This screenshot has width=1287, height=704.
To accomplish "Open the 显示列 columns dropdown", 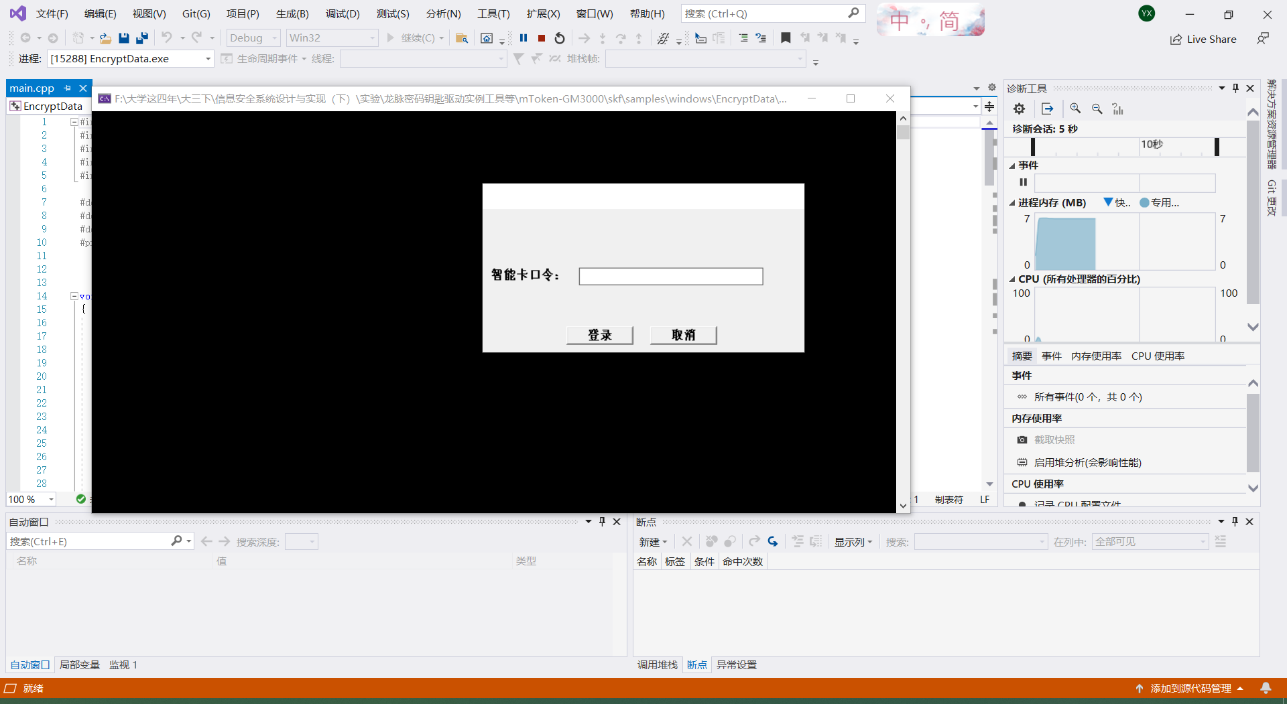I will 853,542.
